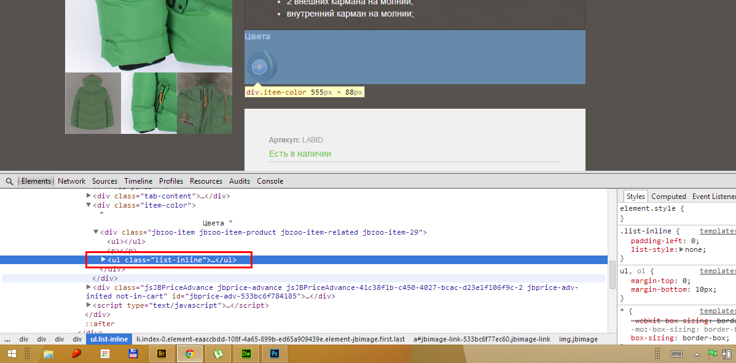736x363 pixels.
Task: Select the img.jbimage breadcrumb
Action: 578,339
